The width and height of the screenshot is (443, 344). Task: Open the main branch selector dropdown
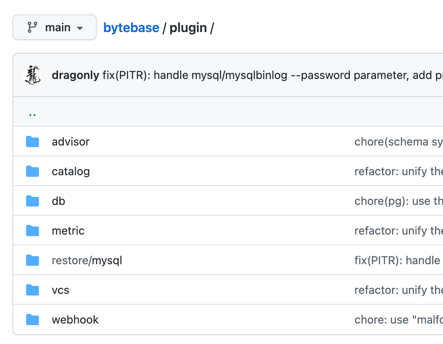pos(55,28)
